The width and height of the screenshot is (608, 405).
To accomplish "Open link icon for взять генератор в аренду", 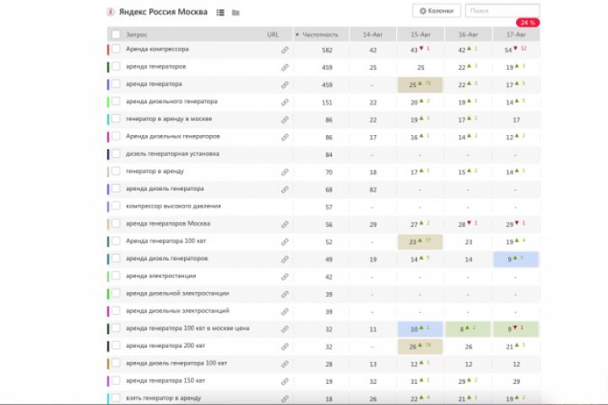I will (285, 398).
